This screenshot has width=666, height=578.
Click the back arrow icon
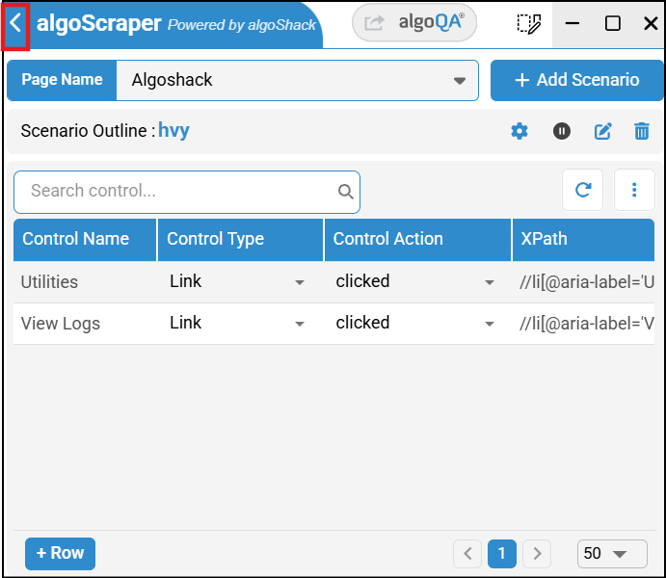15,24
